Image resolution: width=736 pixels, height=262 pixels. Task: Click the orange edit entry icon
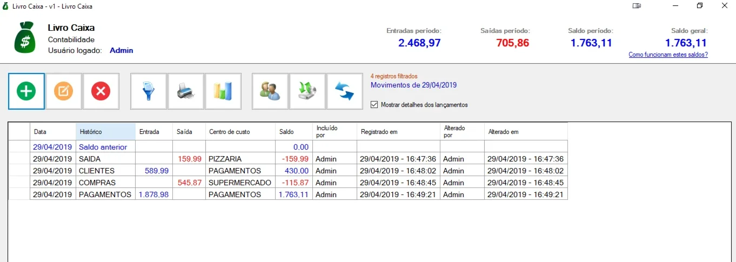pyautogui.click(x=63, y=91)
